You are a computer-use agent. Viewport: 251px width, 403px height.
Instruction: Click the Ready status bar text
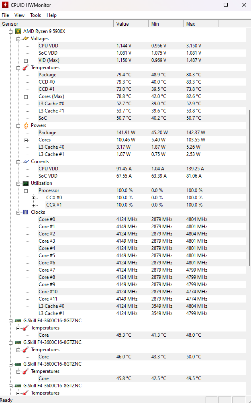click(6, 400)
